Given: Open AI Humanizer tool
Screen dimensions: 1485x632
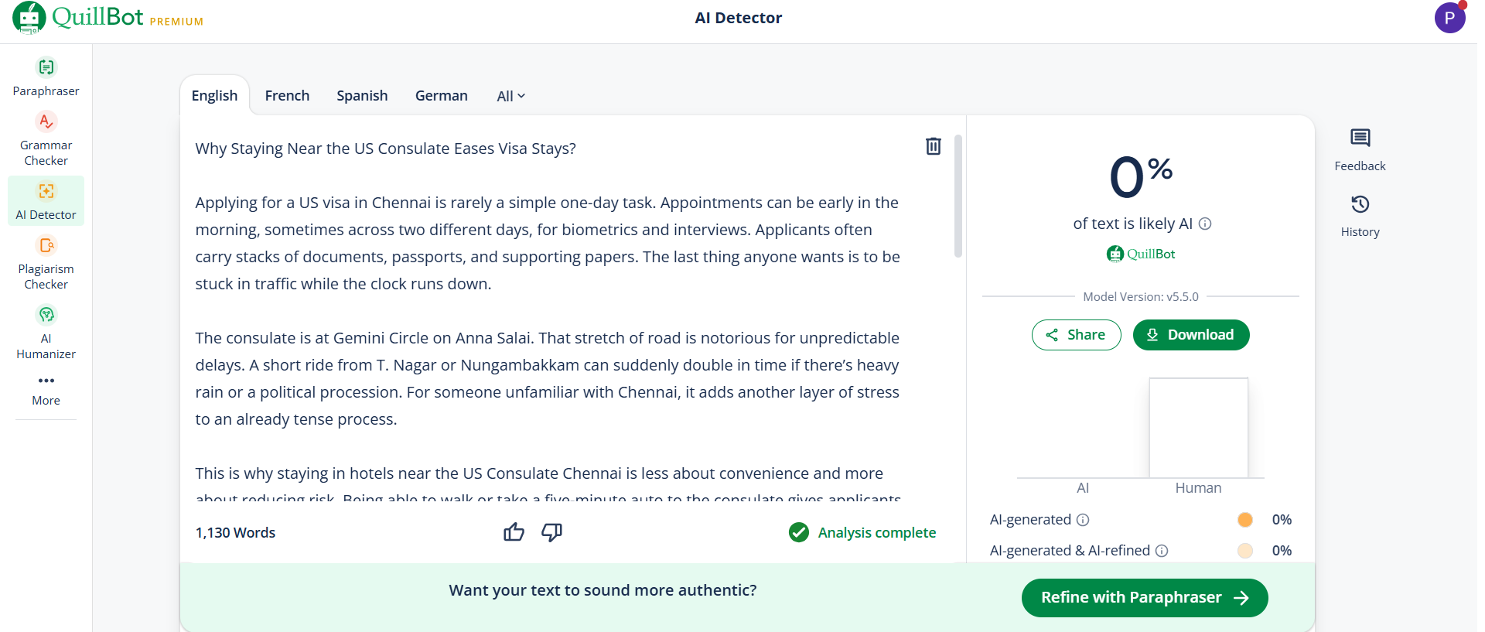Looking at the screenshot, I should 46,333.
